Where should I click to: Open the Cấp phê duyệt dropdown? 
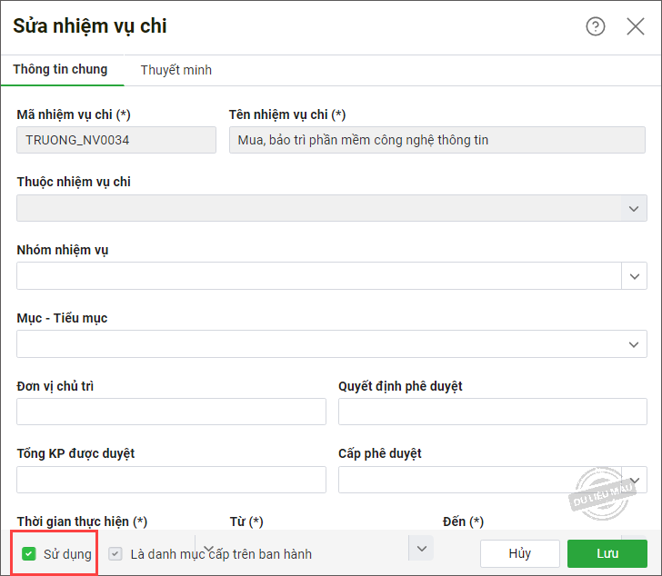634,480
